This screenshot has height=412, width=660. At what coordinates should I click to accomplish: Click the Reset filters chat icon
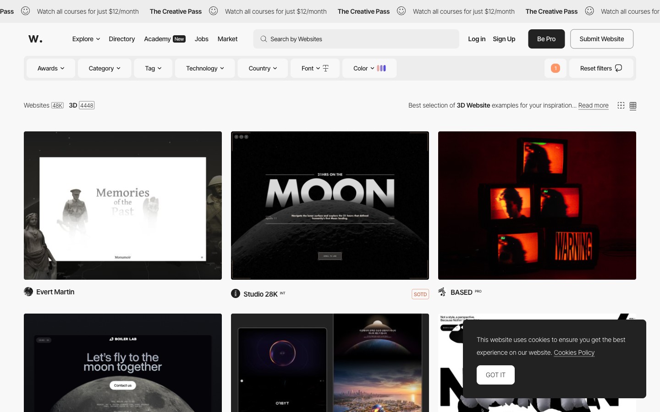point(619,68)
